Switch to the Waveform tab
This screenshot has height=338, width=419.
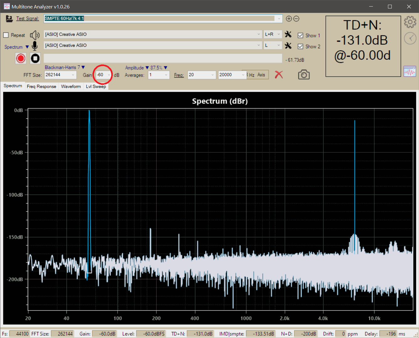(71, 86)
